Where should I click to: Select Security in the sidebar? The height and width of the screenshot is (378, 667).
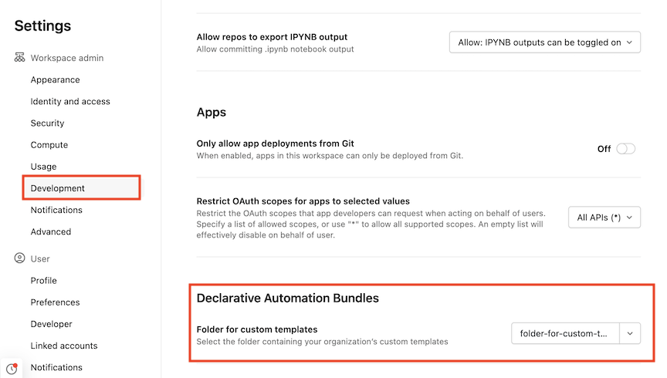pos(47,123)
